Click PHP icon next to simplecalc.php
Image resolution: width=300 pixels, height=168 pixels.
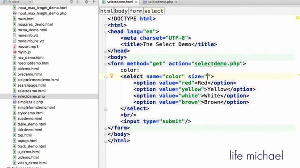pyautogui.click(x=15, y=102)
